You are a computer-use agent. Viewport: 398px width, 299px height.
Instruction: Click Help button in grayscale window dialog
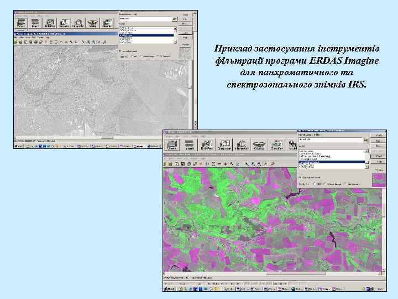[185, 38]
